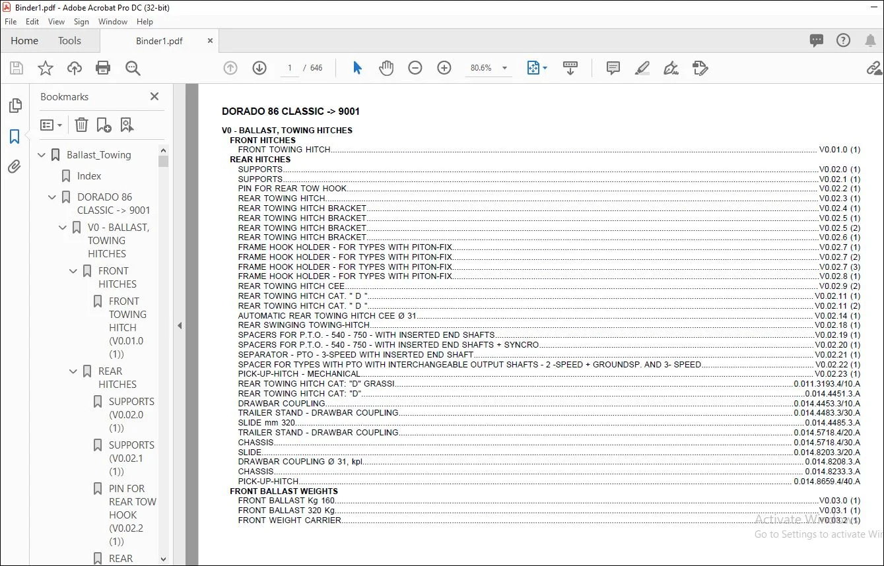
Task: Choose the selection arrow tool
Action: pyautogui.click(x=357, y=68)
